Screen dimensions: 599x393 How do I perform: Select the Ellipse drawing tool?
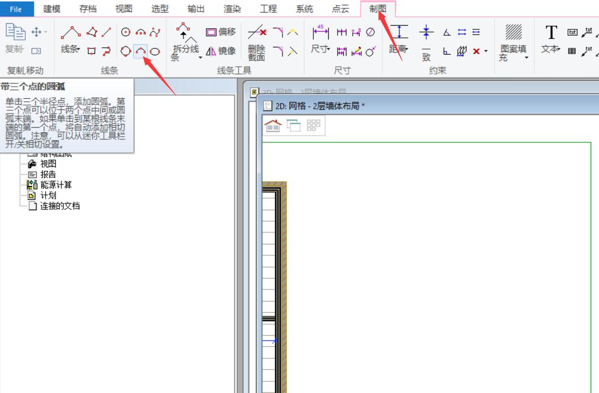[155, 51]
